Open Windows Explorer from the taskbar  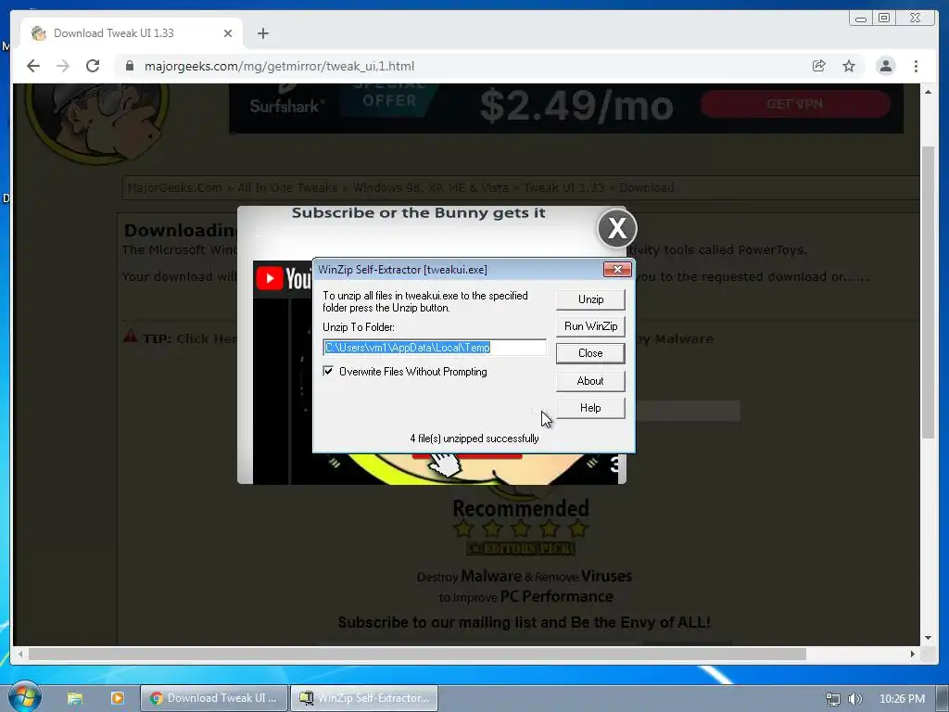tap(75, 698)
